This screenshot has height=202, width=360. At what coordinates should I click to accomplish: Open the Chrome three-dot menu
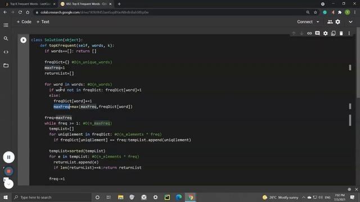pos(355,12)
